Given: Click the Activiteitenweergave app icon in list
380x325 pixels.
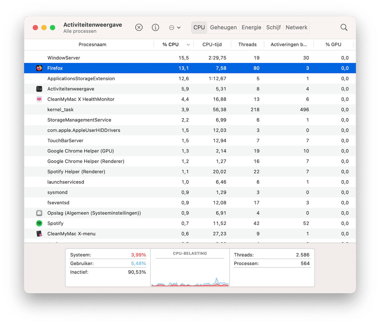Looking at the screenshot, I should (x=39, y=89).
